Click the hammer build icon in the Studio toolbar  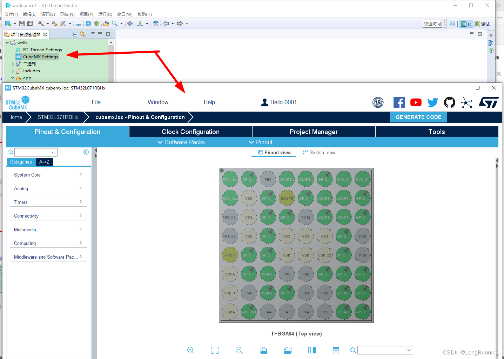41,24
